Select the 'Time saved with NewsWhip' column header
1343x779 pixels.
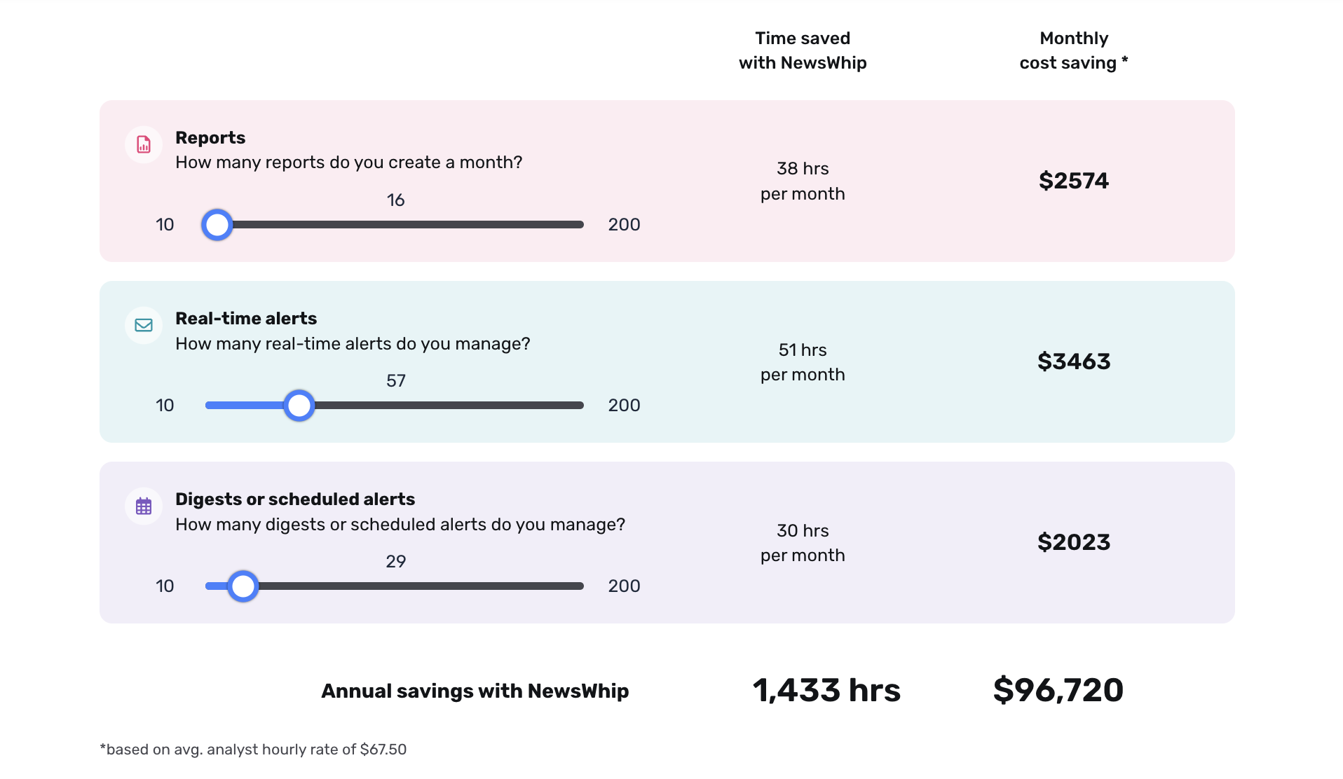(802, 50)
